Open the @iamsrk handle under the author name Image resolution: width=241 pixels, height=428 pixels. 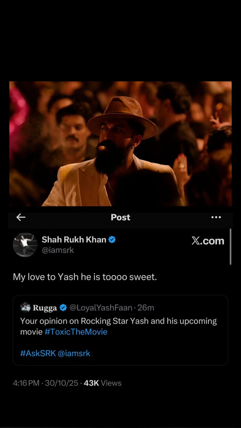point(58,250)
